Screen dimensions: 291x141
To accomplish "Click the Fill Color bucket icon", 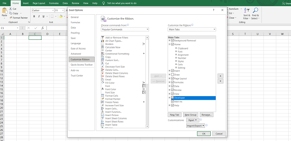I will pos(61,17).
